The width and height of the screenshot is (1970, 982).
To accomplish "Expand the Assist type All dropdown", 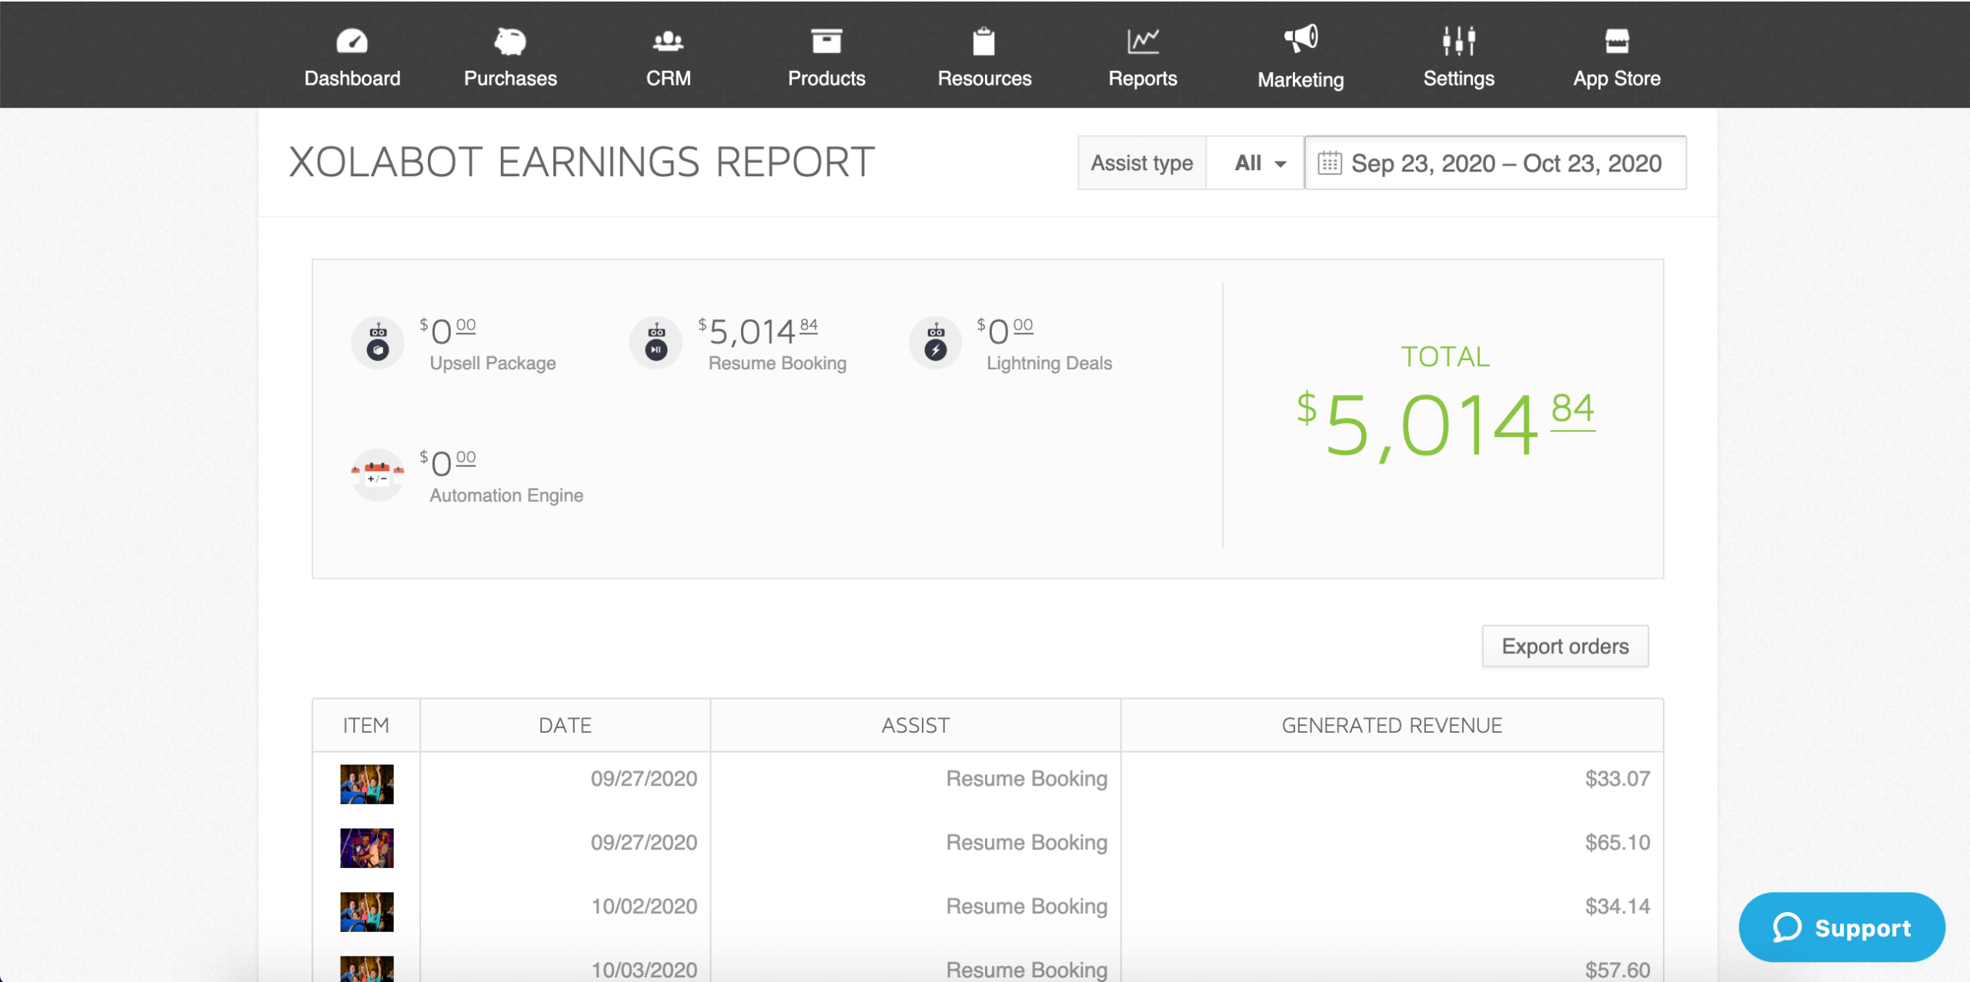I will click(1255, 163).
